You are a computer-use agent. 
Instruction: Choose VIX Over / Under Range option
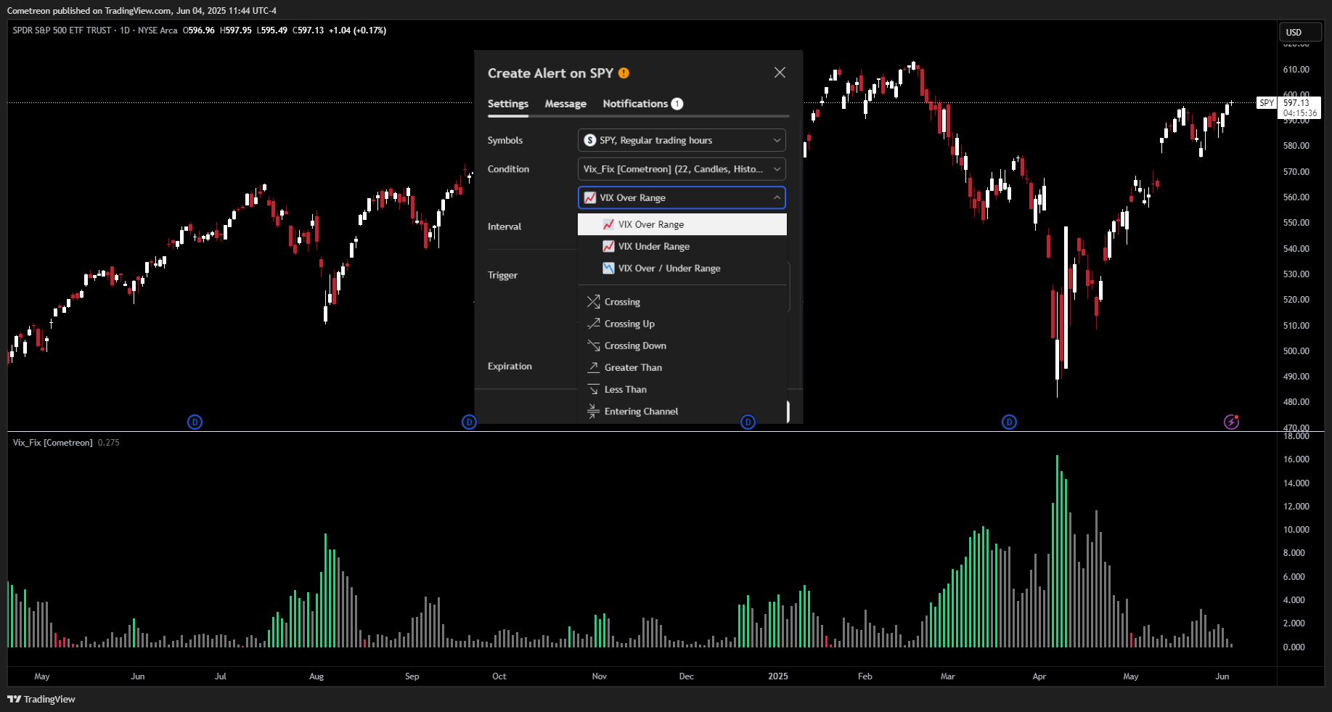coord(682,268)
